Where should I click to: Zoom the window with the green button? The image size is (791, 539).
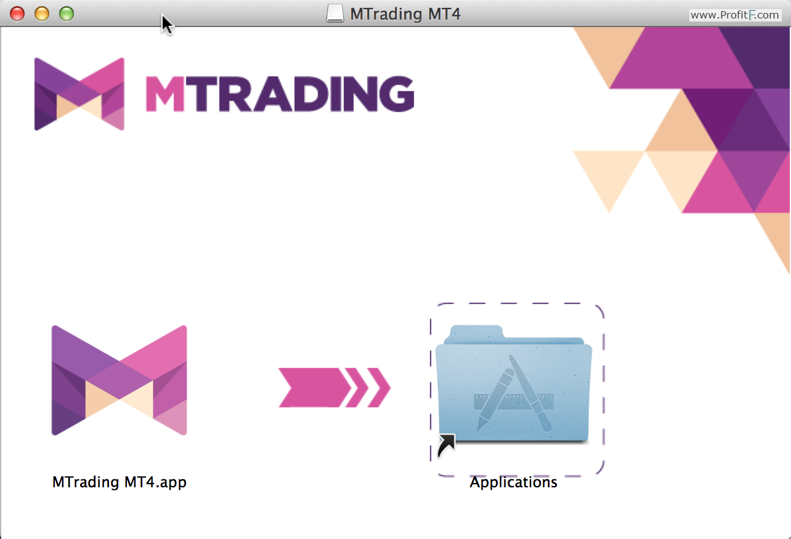tap(67, 14)
